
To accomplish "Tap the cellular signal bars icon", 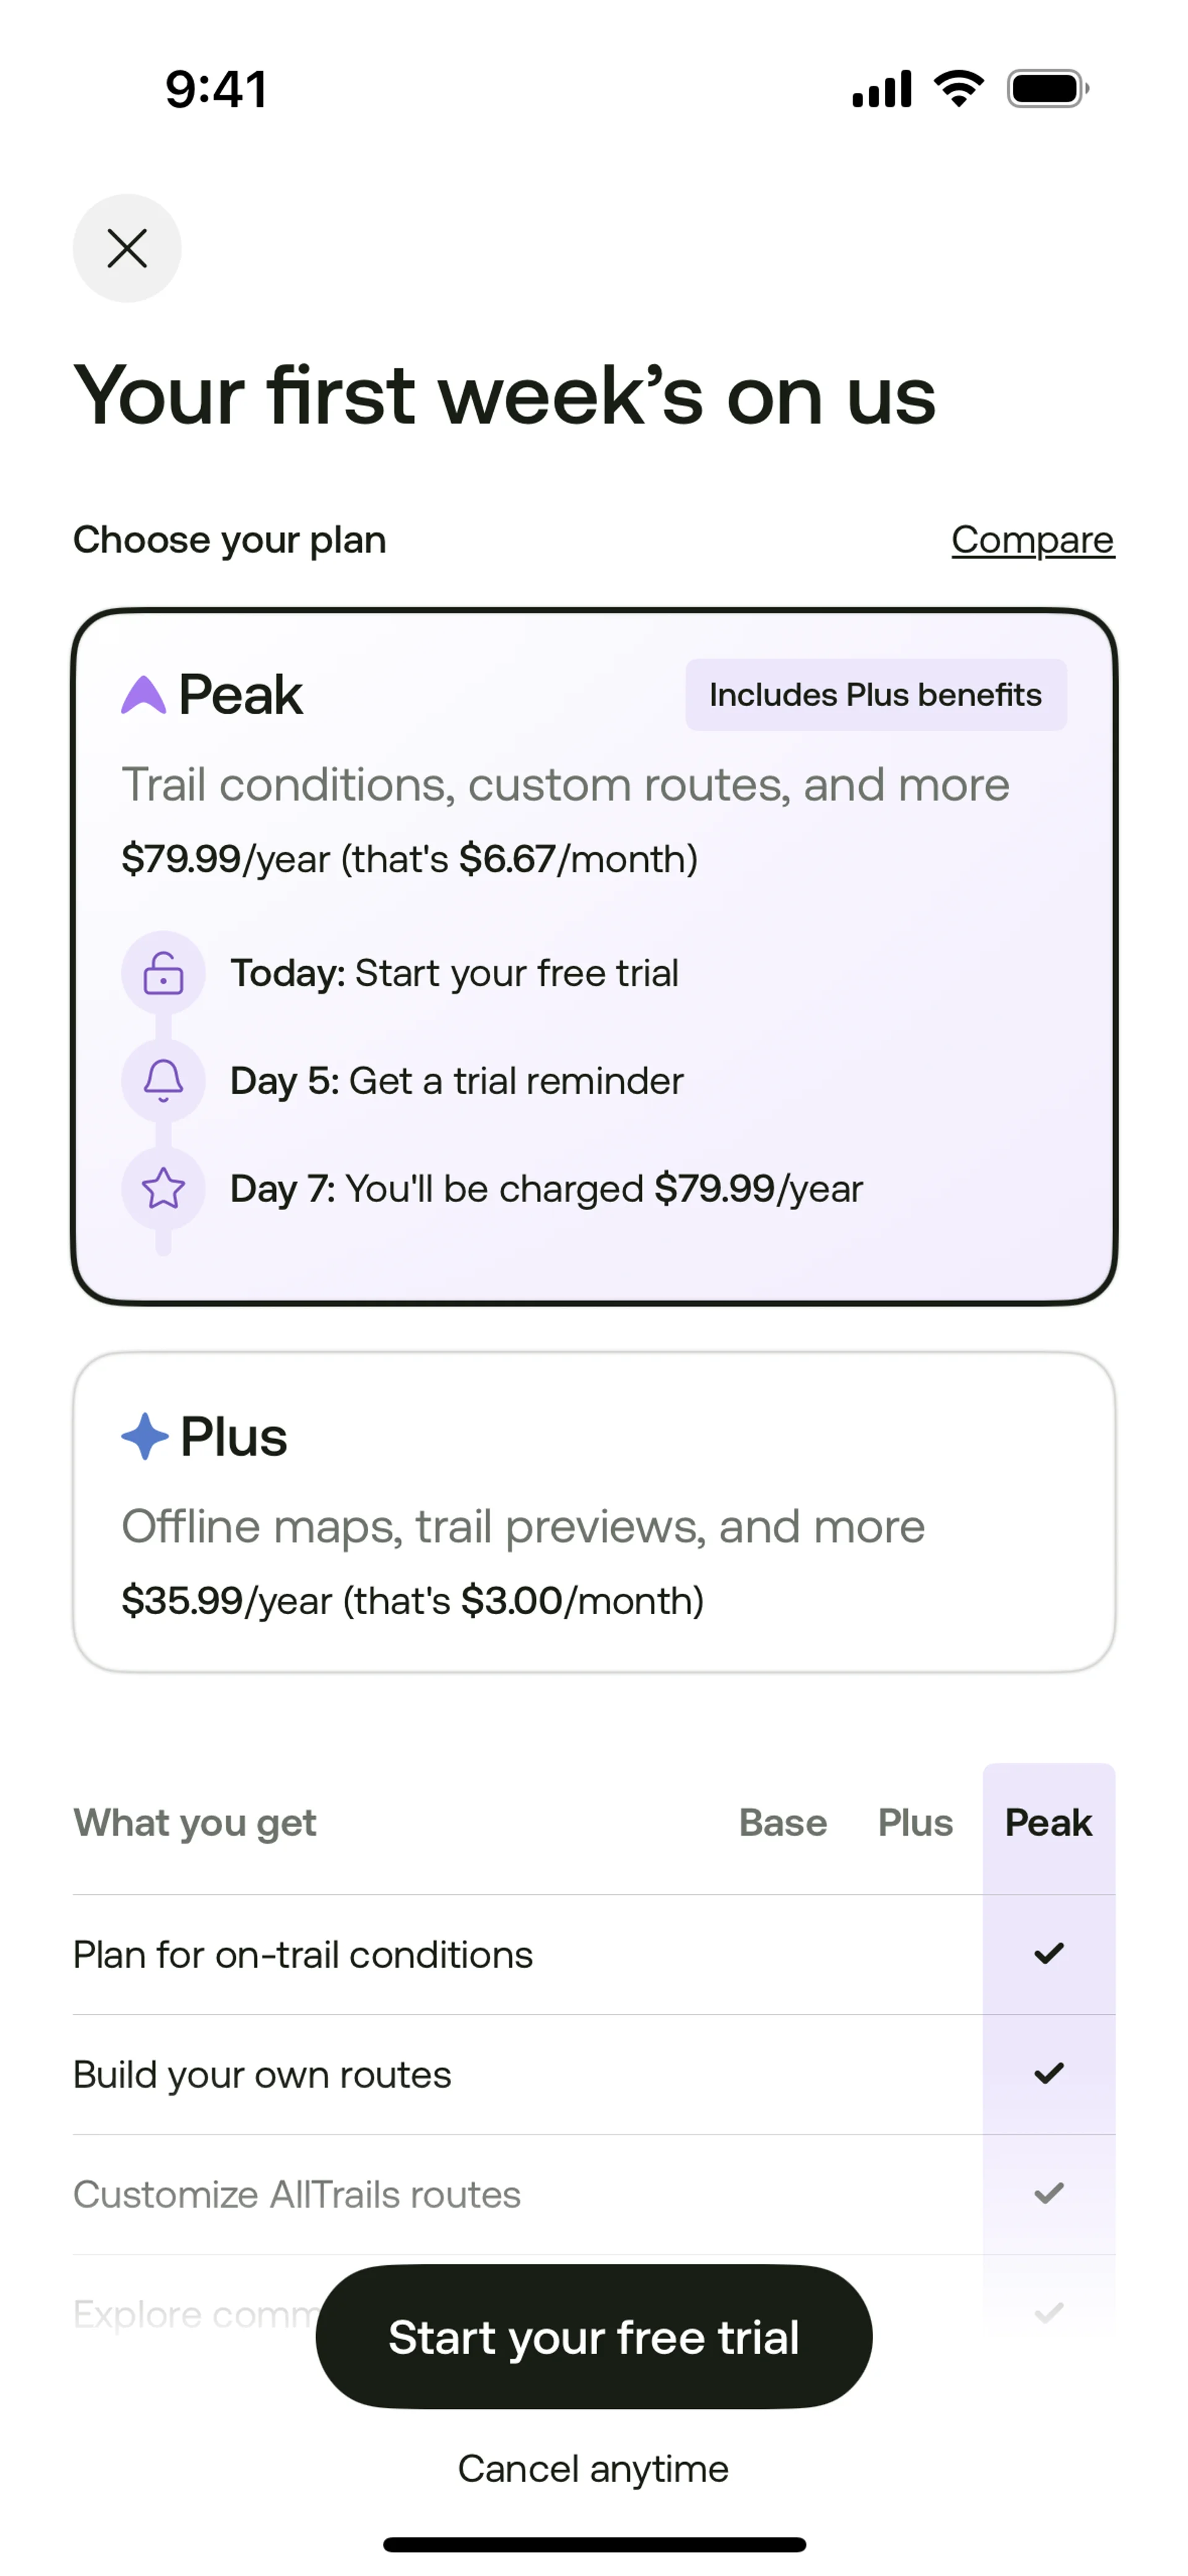I will 882,89.
